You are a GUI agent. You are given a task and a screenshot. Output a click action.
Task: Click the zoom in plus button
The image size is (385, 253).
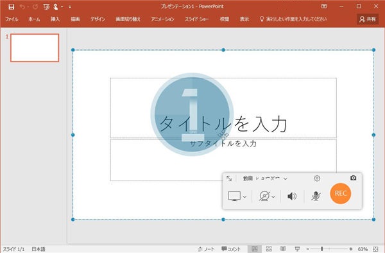(x=351, y=249)
